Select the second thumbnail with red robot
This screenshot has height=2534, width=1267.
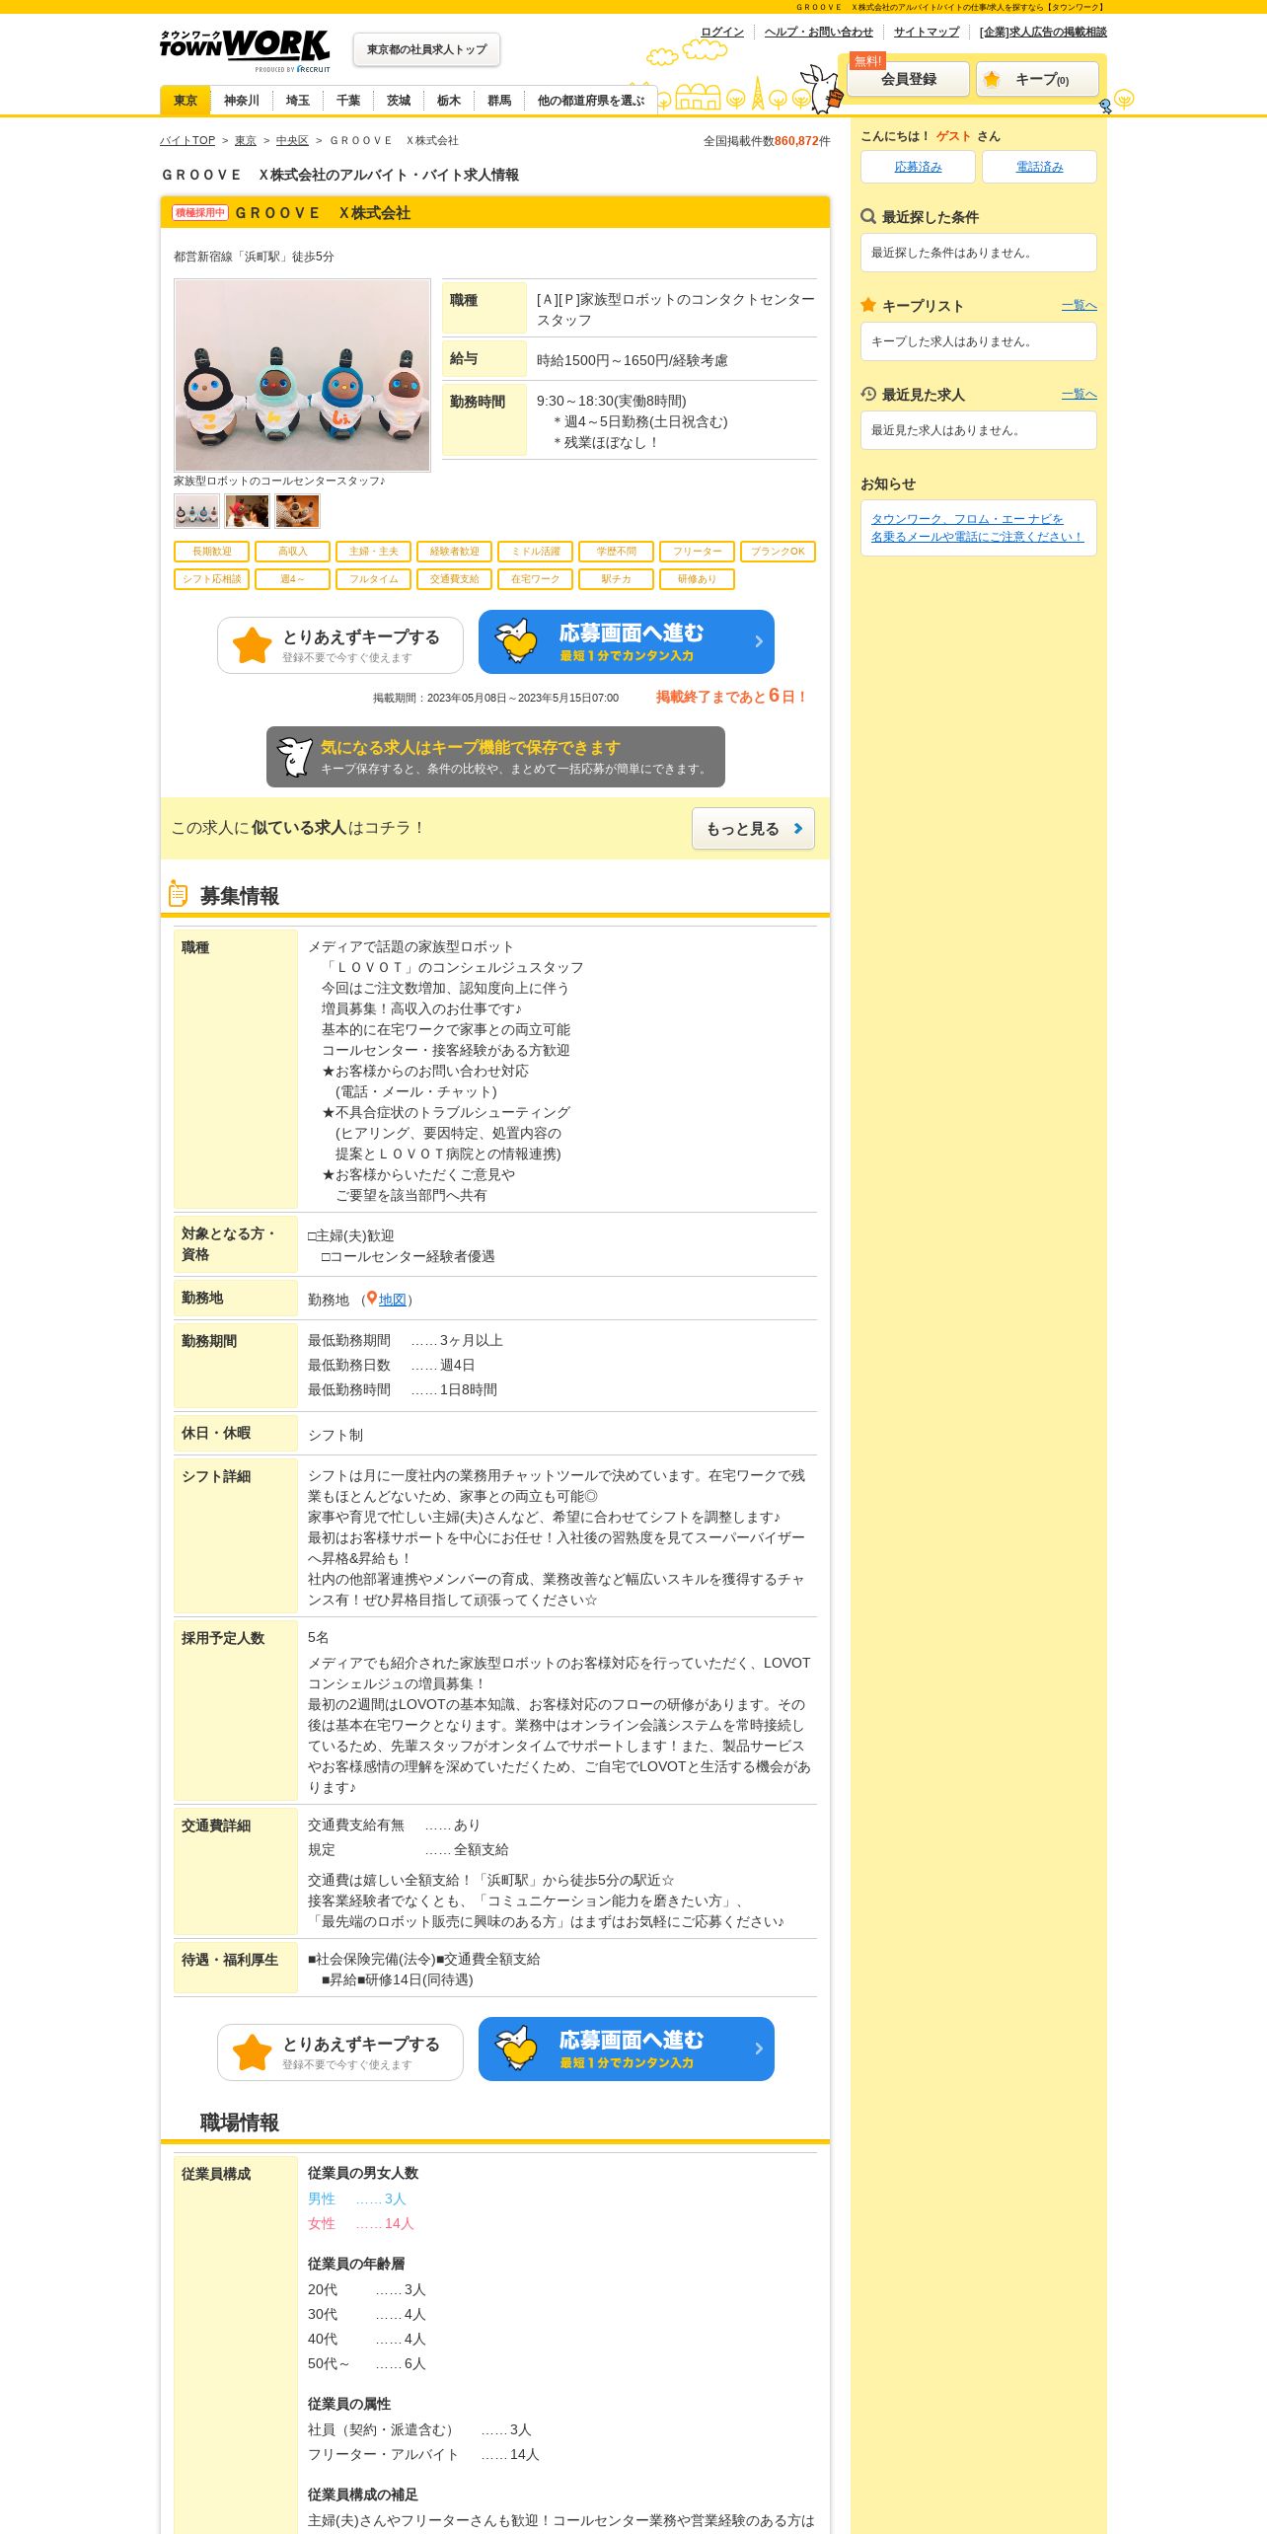point(247,512)
